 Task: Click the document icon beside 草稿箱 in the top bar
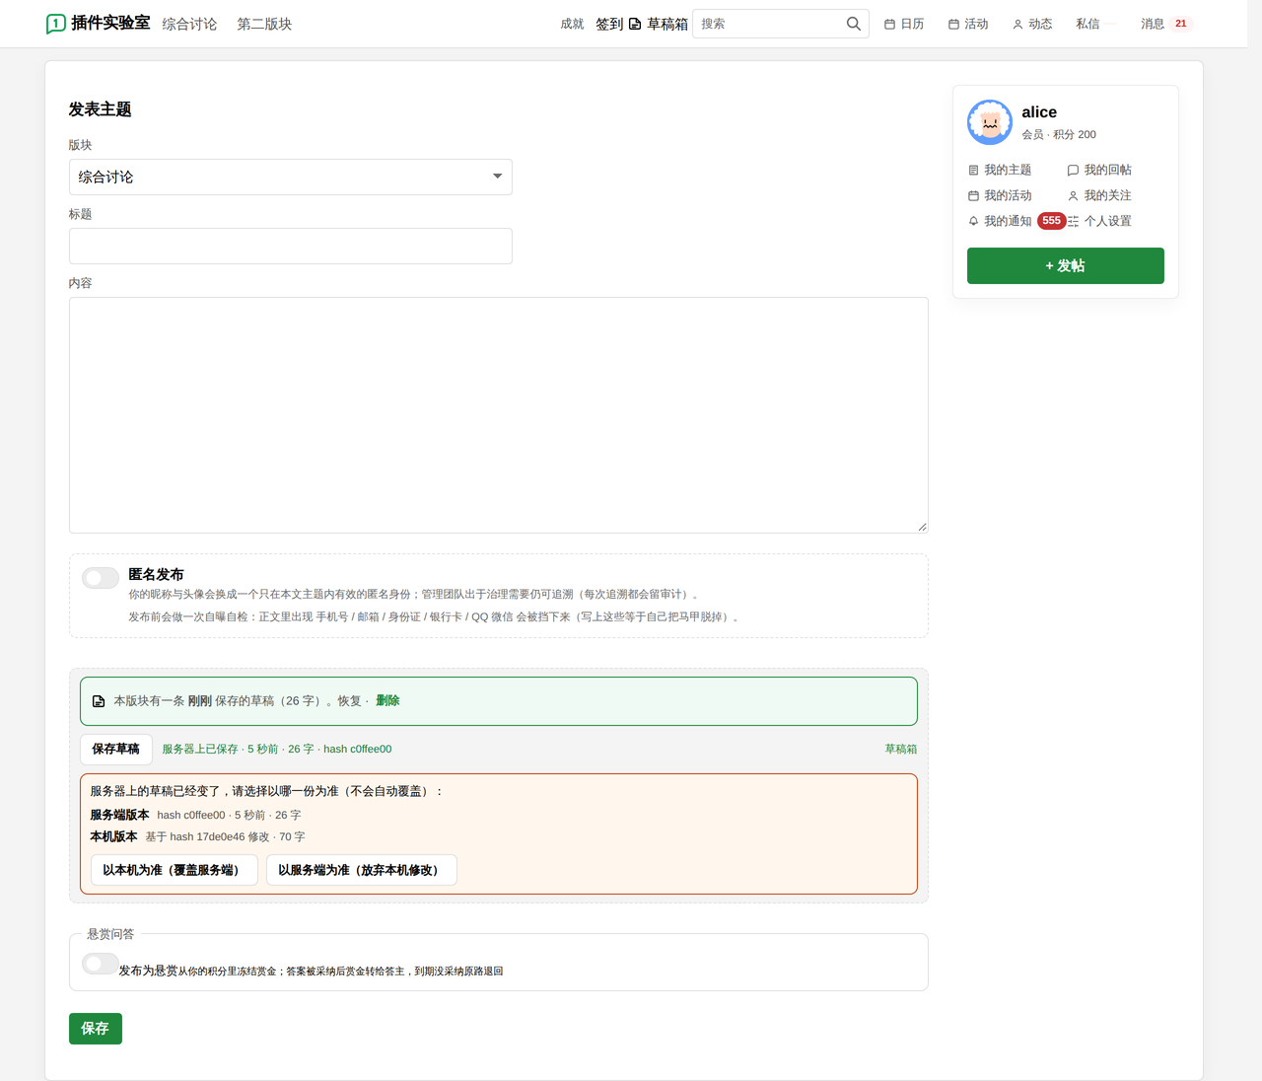coord(635,24)
